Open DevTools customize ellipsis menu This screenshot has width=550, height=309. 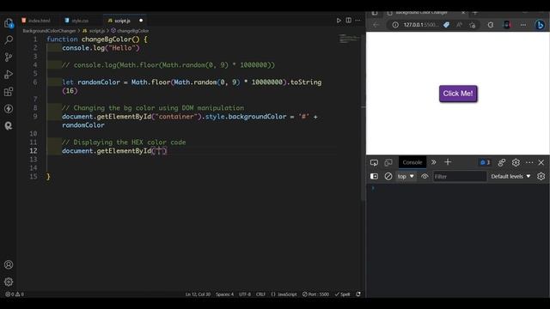tap(529, 162)
